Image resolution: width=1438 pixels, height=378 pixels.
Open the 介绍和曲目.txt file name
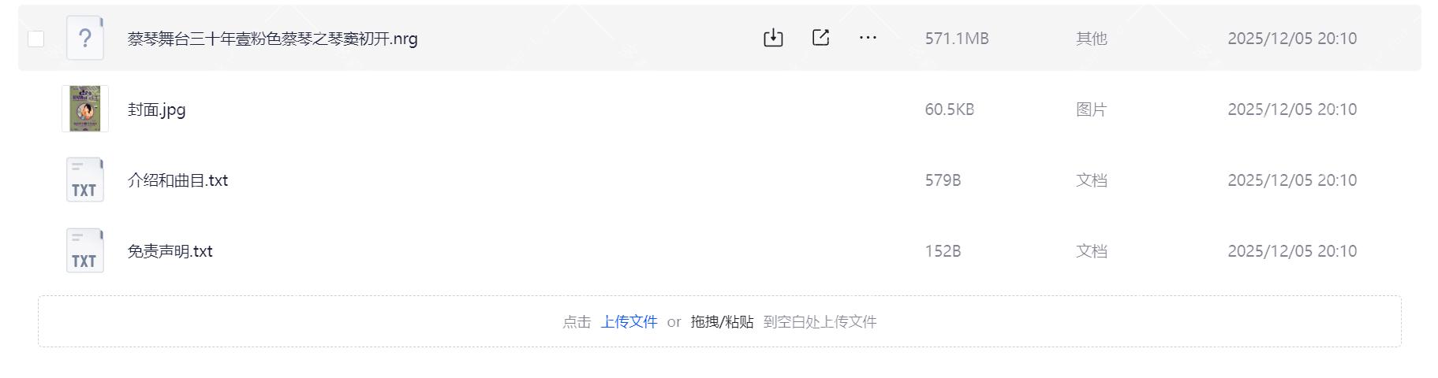click(x=177, y=180)
